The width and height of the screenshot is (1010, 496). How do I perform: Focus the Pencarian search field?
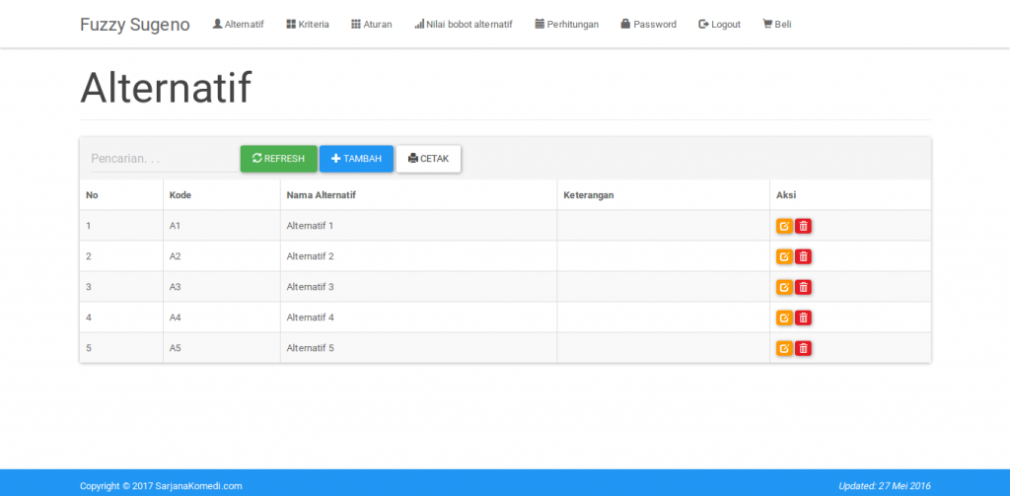pyautogui.click(x=158, y=159)
